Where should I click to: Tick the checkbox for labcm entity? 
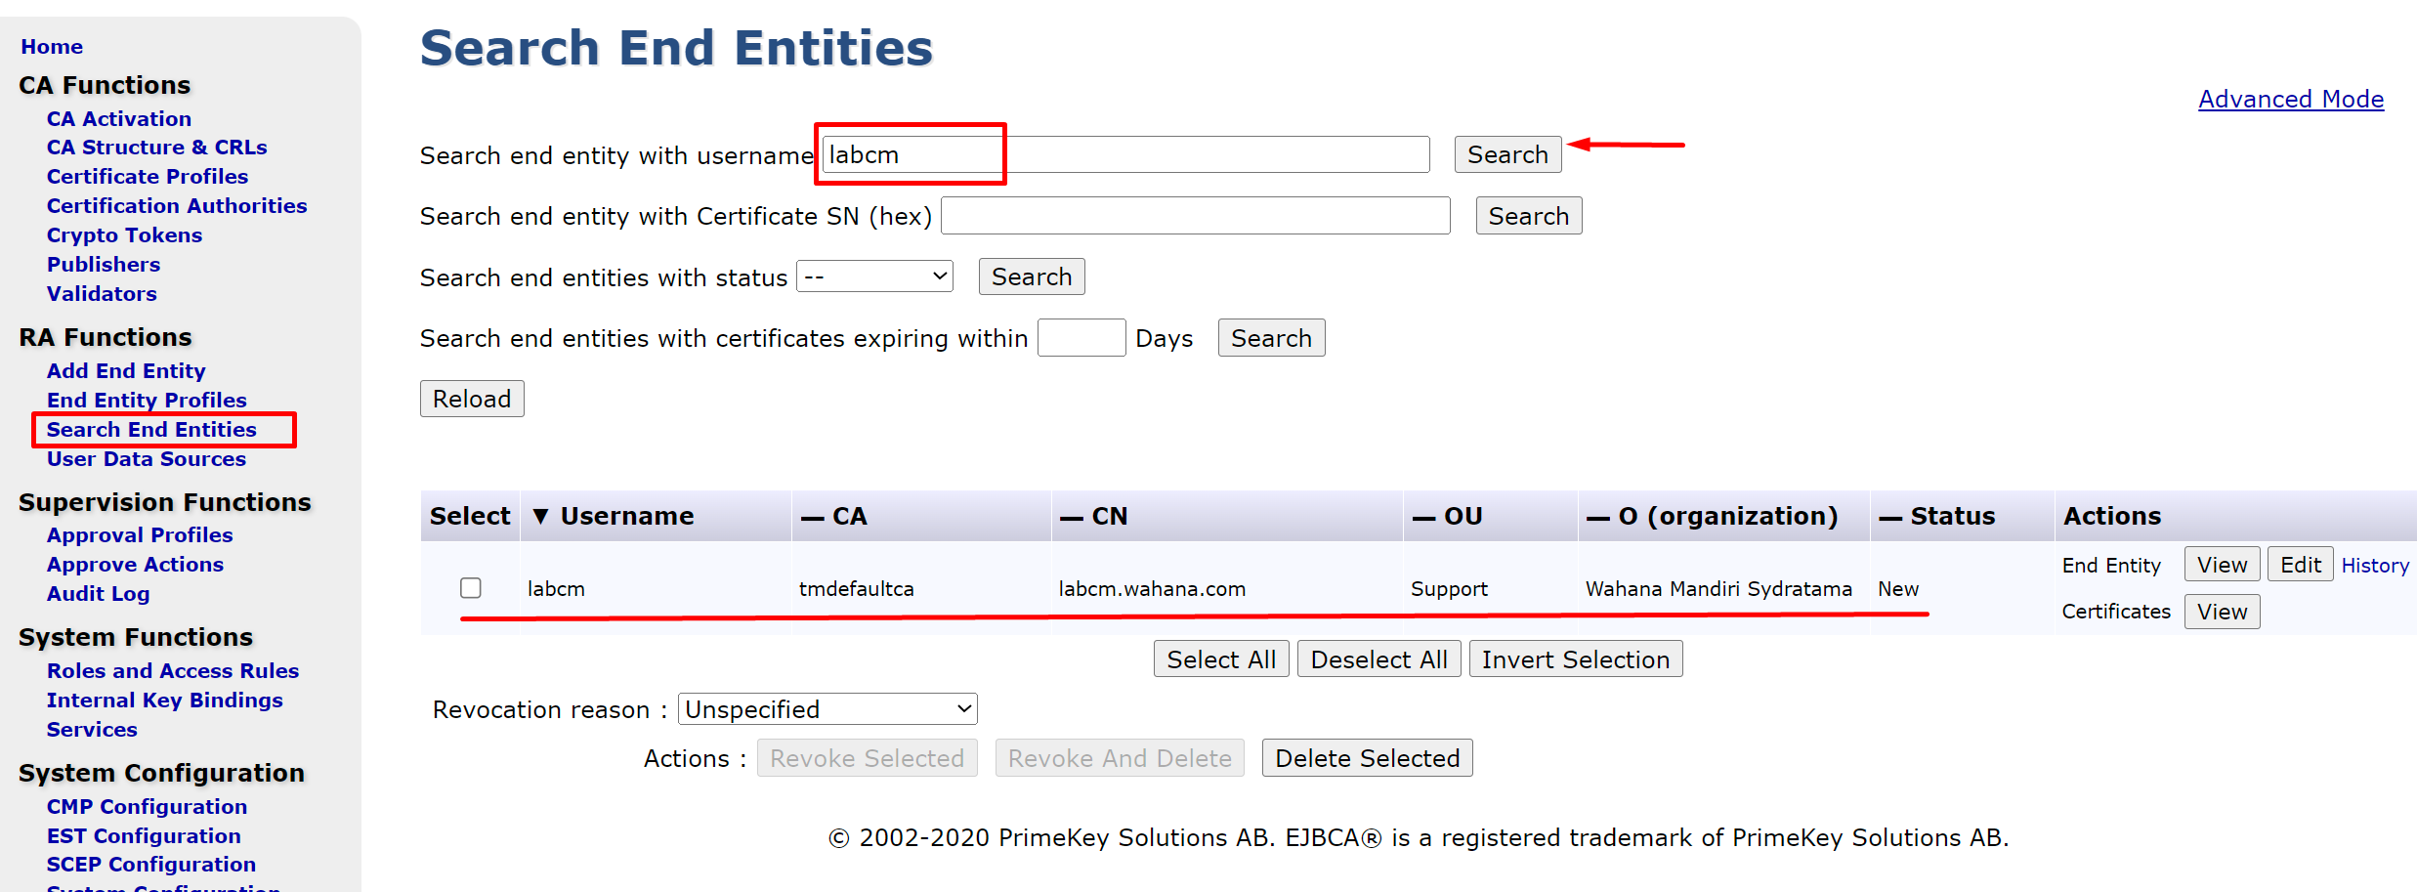click(471, 587)
